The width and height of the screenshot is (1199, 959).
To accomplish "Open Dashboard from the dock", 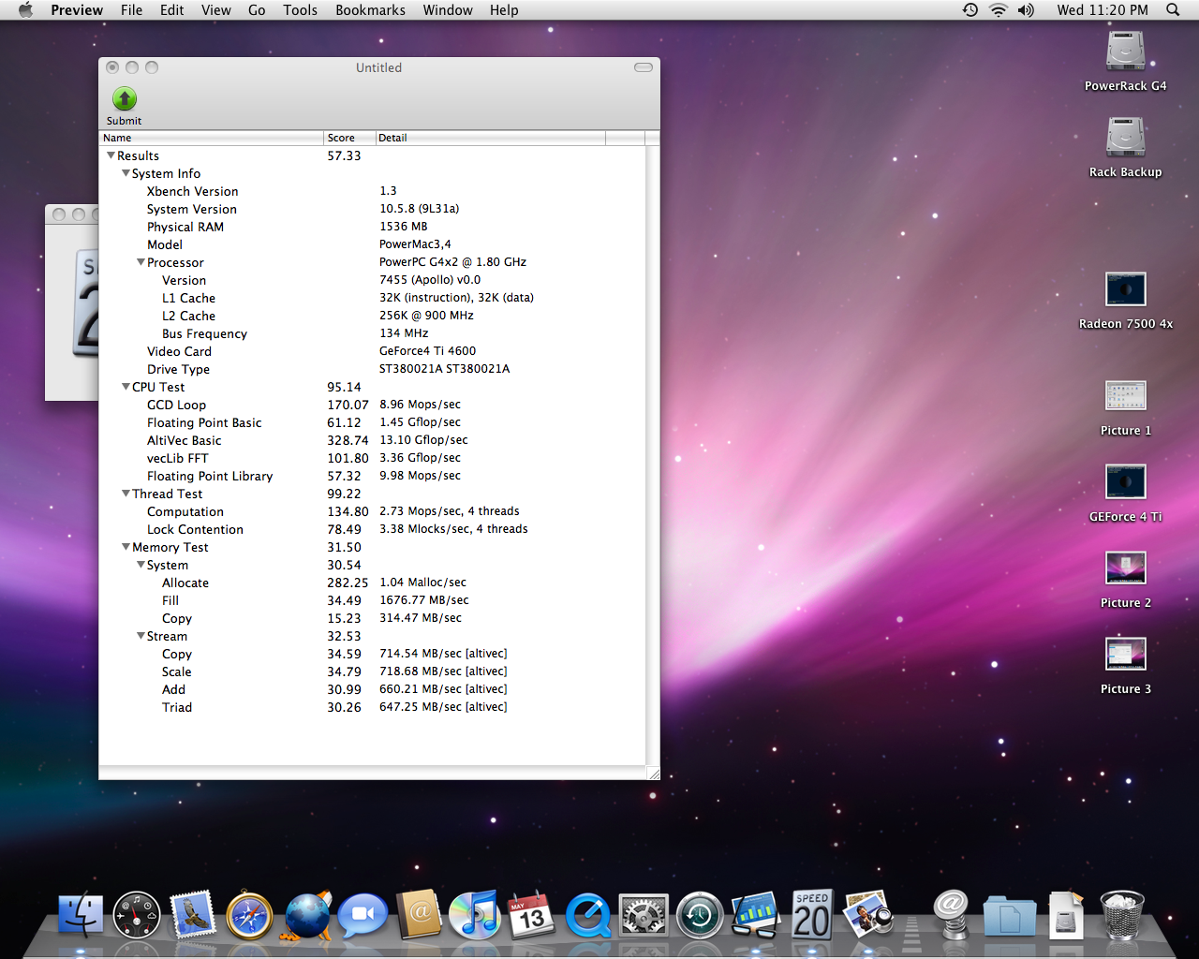I will (137, 915).
